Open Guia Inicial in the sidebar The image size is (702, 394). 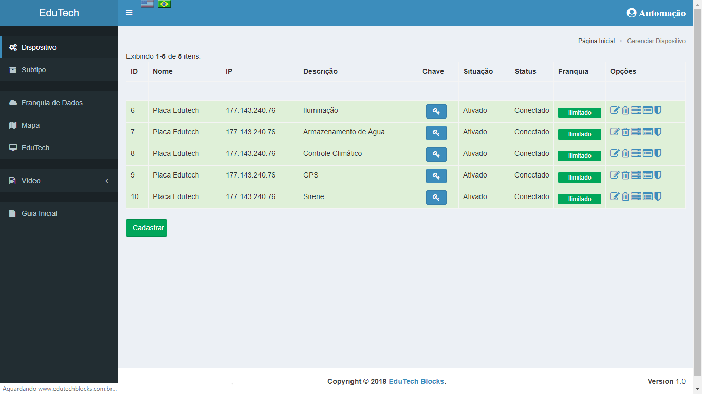point(59,213)
